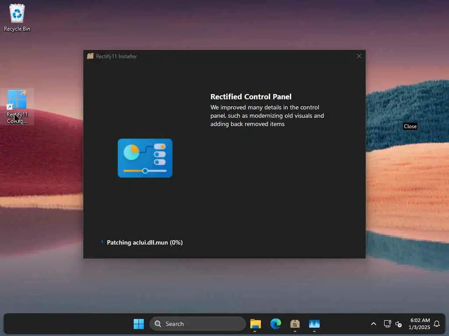Click the network status tray icon
The height and width of the screenshot is (336, 449).
[x=388, y=324]
